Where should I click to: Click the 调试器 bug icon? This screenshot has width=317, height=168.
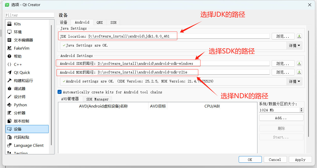[9, 89]
